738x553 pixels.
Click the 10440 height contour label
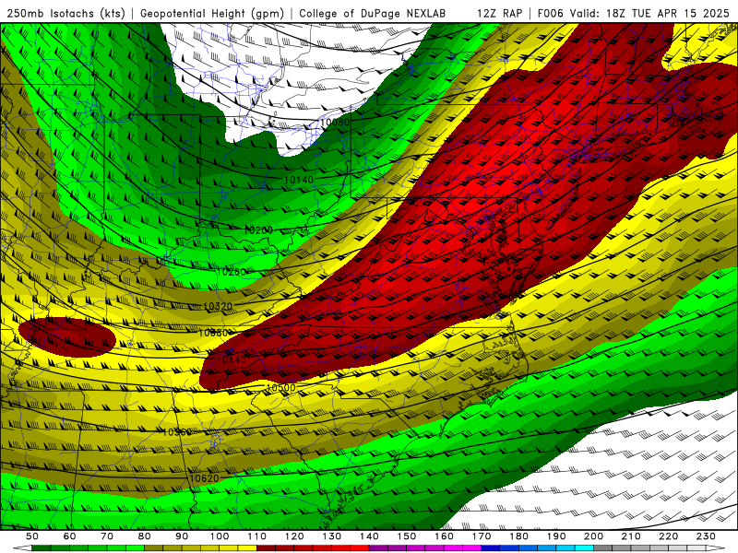232,359
